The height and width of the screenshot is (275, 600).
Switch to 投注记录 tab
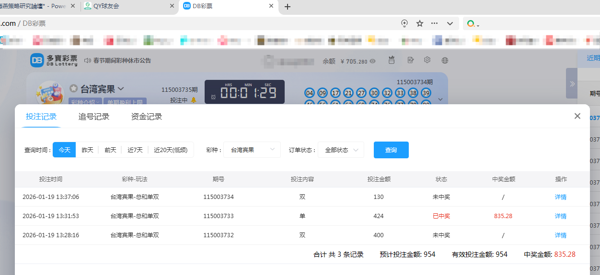click(41, 117)
